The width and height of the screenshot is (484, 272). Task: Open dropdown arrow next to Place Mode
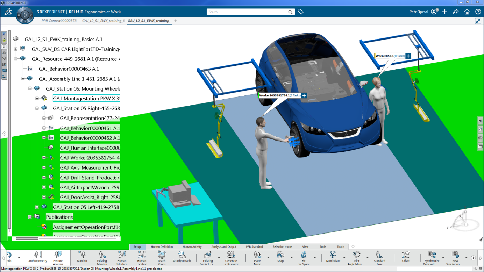[268, 258]
